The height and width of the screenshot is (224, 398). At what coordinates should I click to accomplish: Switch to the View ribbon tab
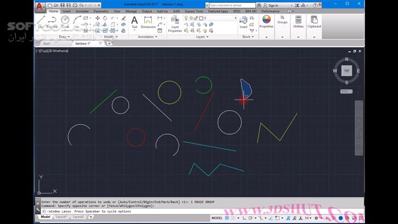click(x=117, y=11)
